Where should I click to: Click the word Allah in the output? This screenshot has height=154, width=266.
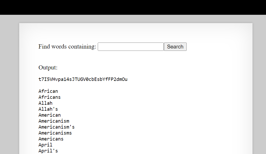point(45,103)
